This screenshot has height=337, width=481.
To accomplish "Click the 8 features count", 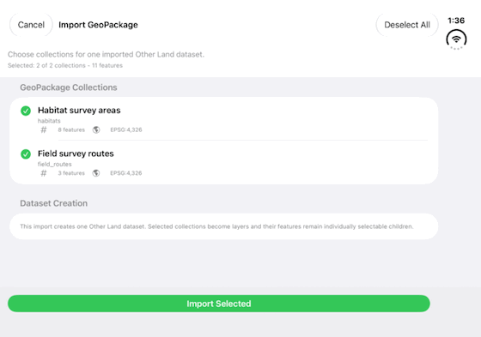I will pyautogui.click(x=71, y=129).
